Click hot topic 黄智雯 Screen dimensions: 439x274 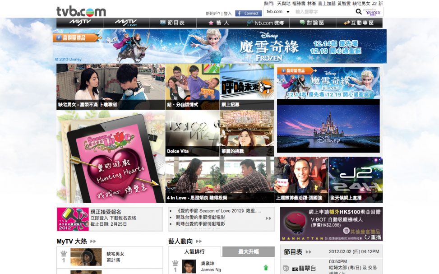344,4
